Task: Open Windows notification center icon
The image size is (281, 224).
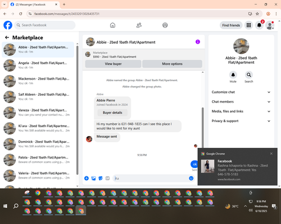Action: [274, 206]
